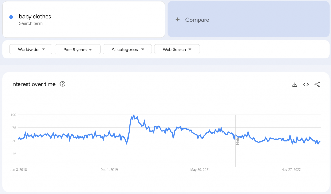Download the chart data as CSV

pos(295,84)
